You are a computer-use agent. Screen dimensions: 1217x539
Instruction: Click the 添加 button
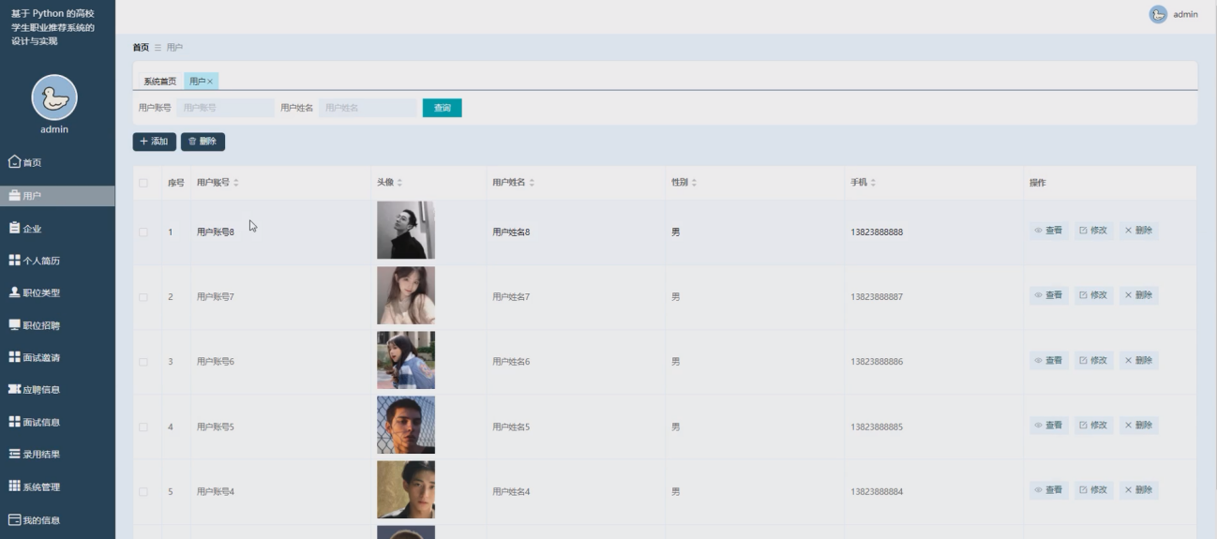coord(154,142)
